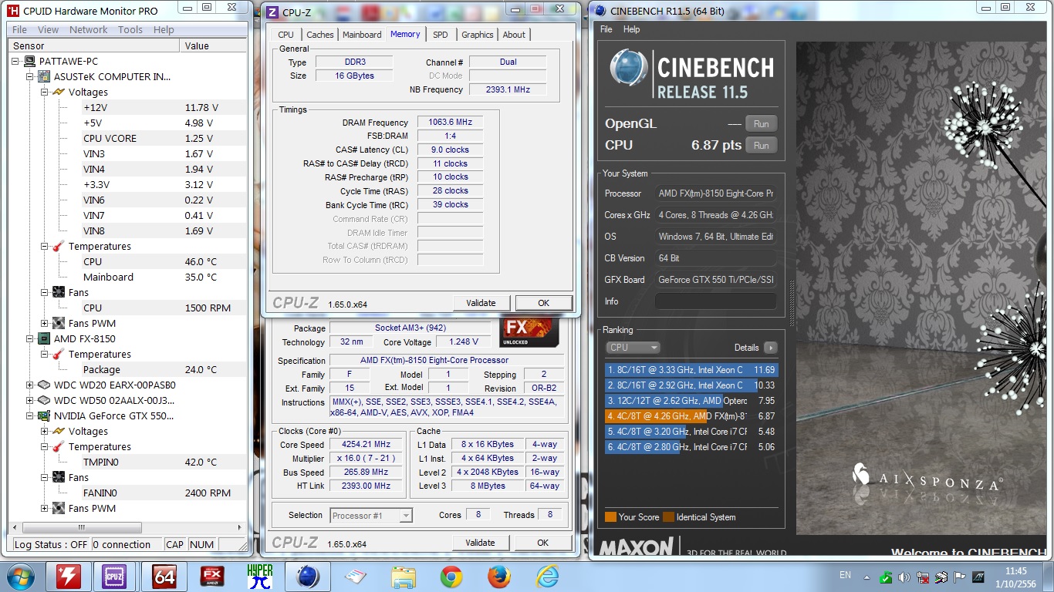The width and height of the screenshot is (1054, 592).
Task: Switch to the Caches tab in CPU-Z
Action: 320,35
